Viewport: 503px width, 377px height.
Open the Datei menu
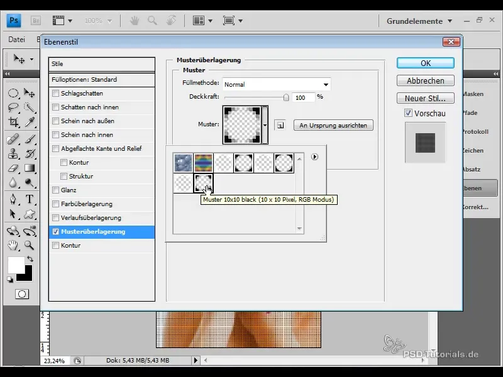pyautogui.click(x=16, y=40)
